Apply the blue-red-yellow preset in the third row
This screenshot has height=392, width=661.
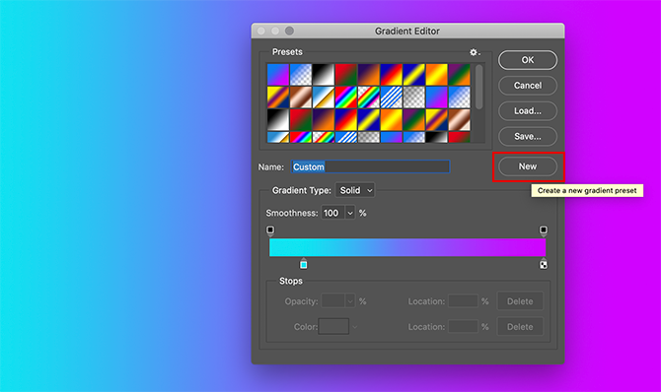coord(346,120)
